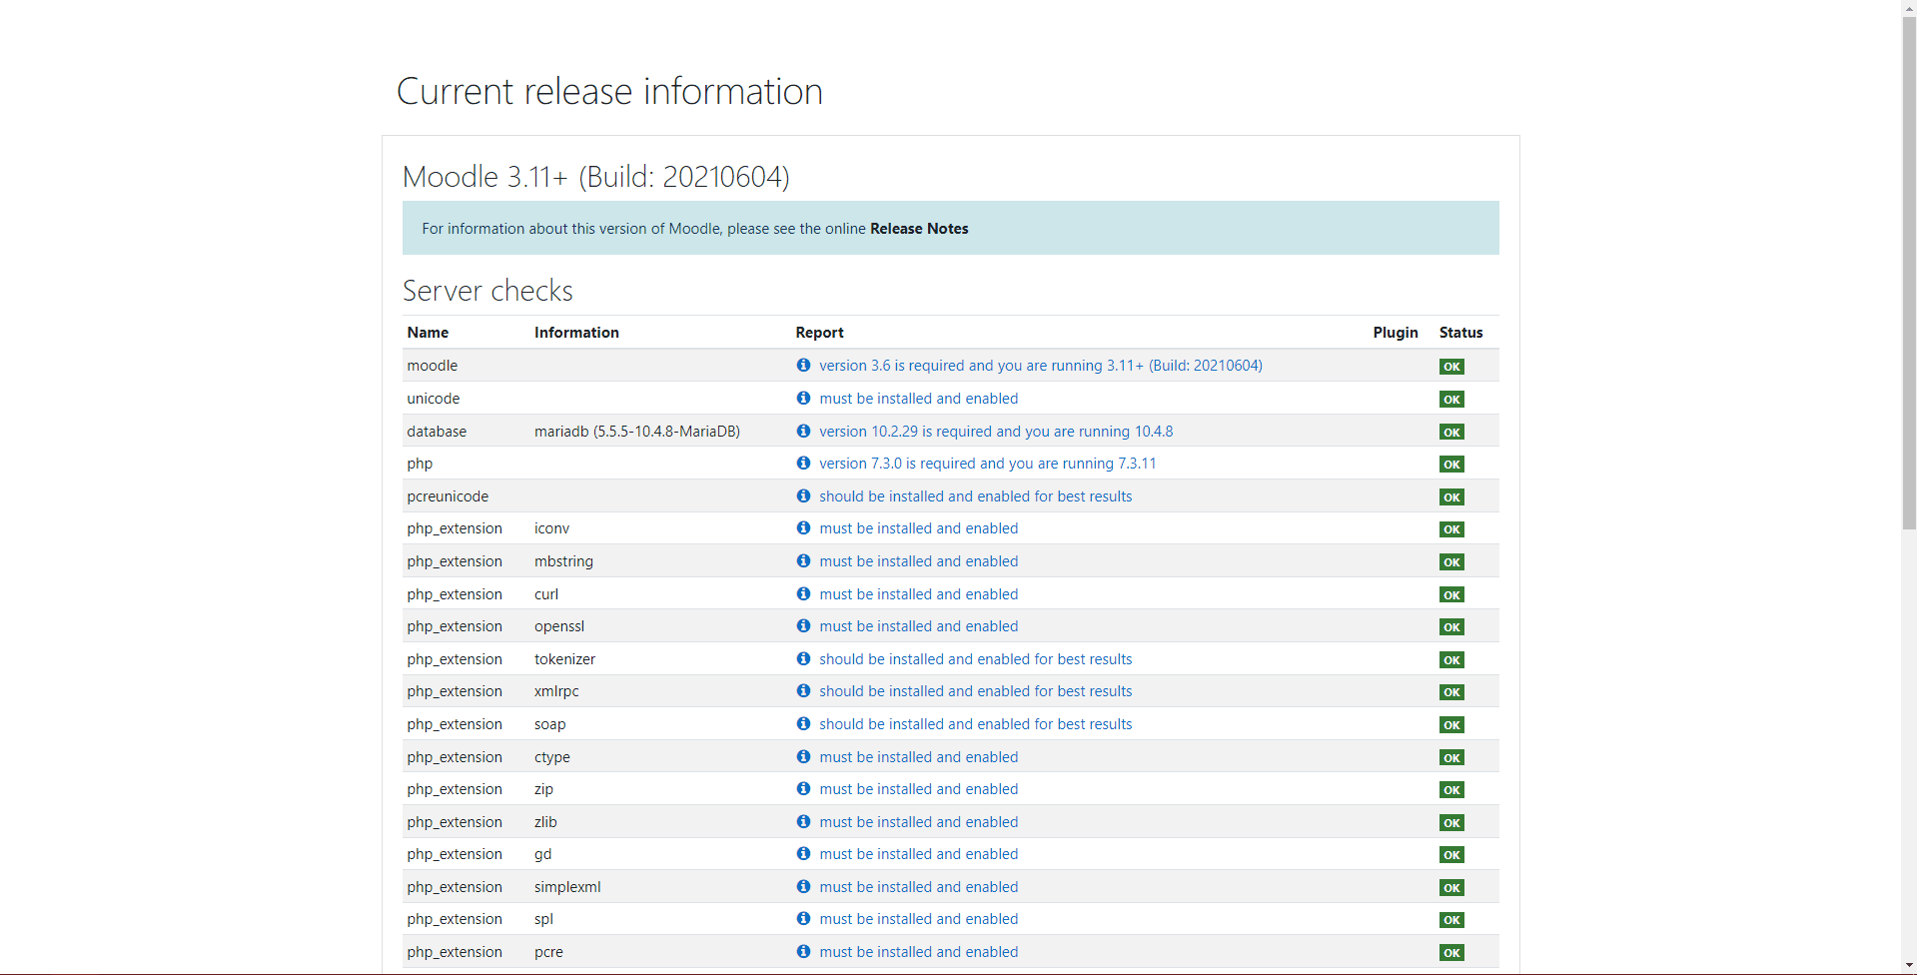
Task: Open the xmlrpc 'should be installed' report link
Action: click(976, 691)
